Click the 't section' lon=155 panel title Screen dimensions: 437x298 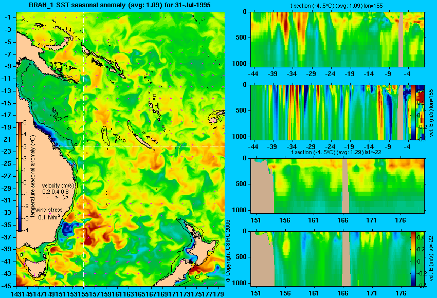[337, 6]
